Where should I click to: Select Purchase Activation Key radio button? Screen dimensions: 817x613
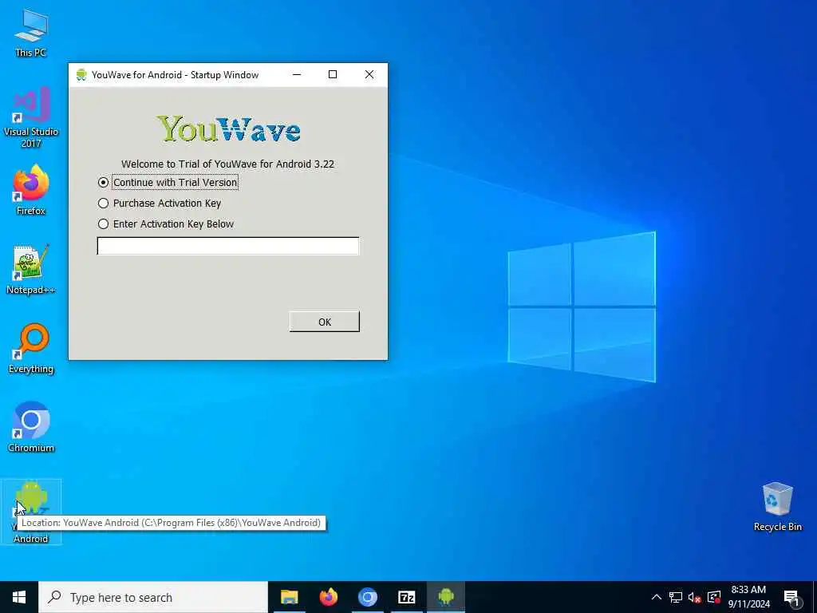160,204
